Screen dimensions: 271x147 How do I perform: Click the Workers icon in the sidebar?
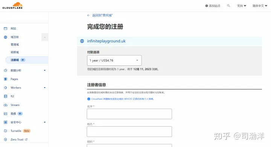(x=6, y=88)
